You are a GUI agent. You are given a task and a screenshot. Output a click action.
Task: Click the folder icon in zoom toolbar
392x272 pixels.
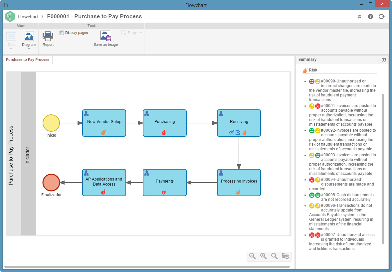[x=285, y=256]
